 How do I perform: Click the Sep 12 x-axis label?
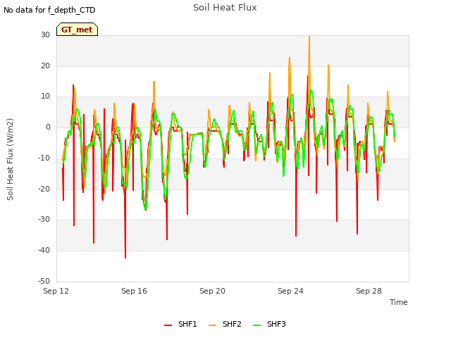[56, 291]
